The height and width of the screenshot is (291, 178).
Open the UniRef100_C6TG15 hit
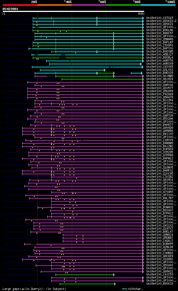point(160,18)
